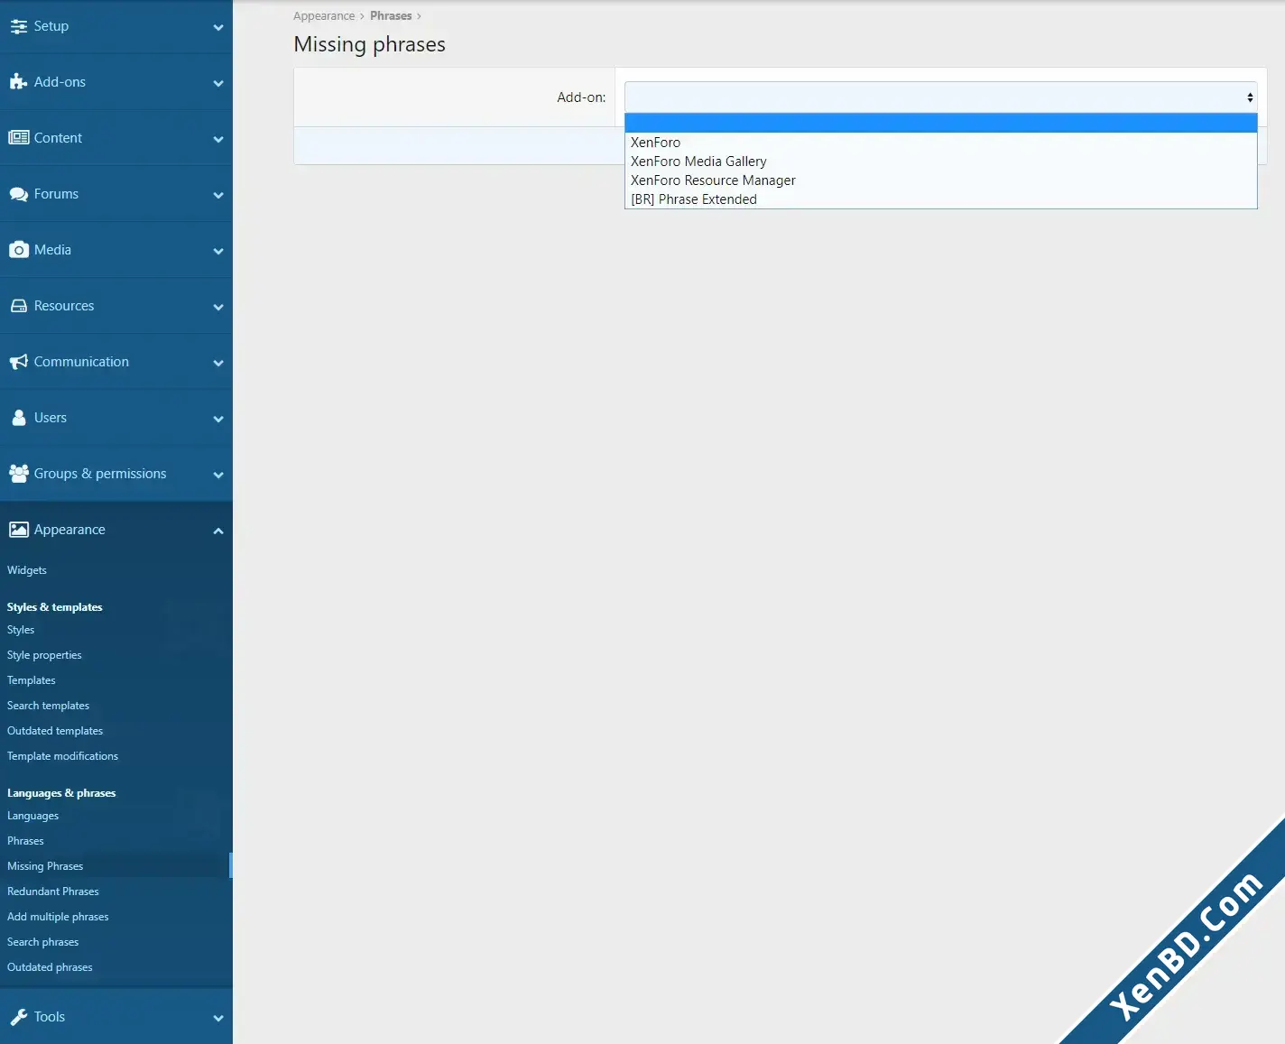Expand the Groups & permissions chevron
Screen dimensions: 1285x1044
[x=217, y=475]
